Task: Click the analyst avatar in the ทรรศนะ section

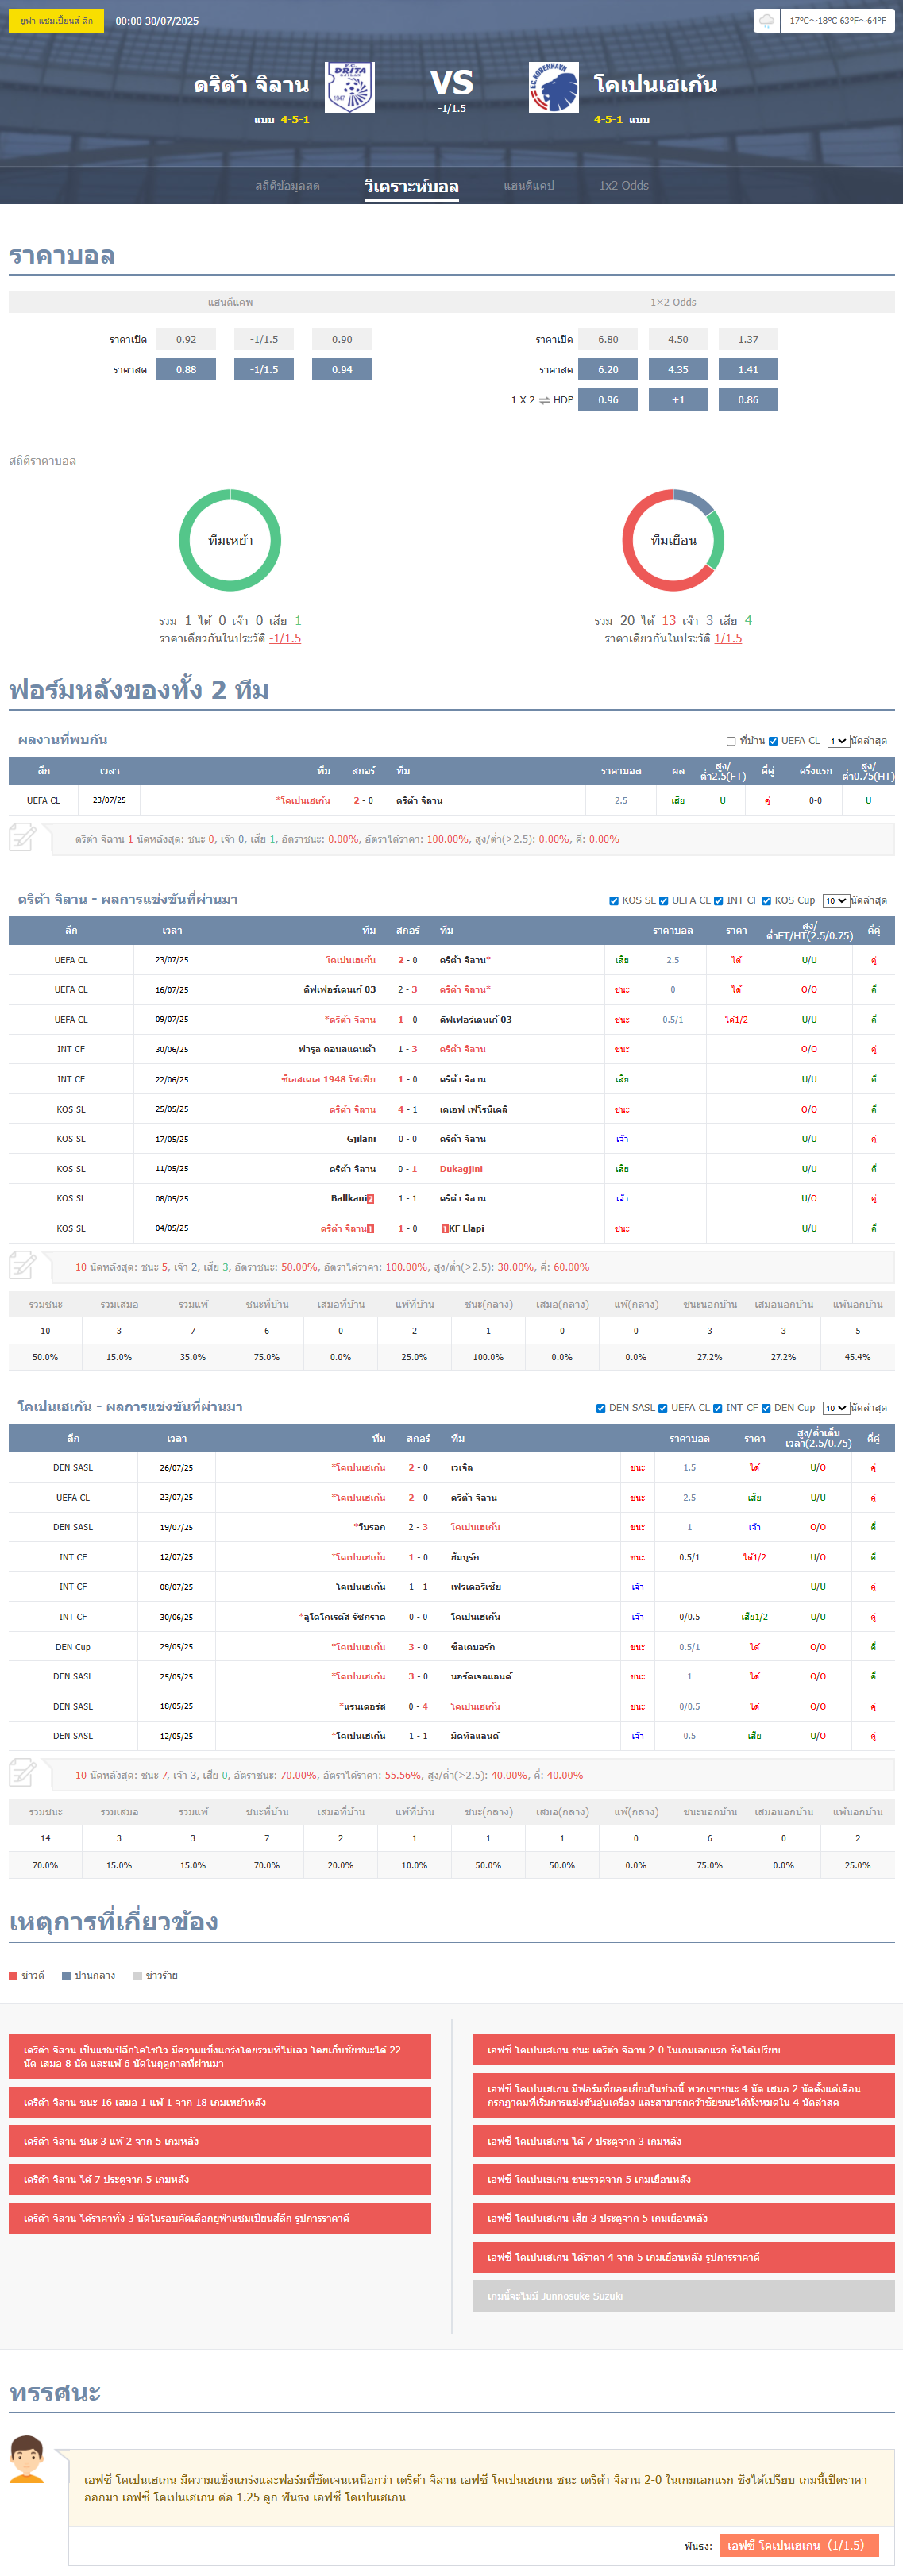Action: tap(27, 2459)
